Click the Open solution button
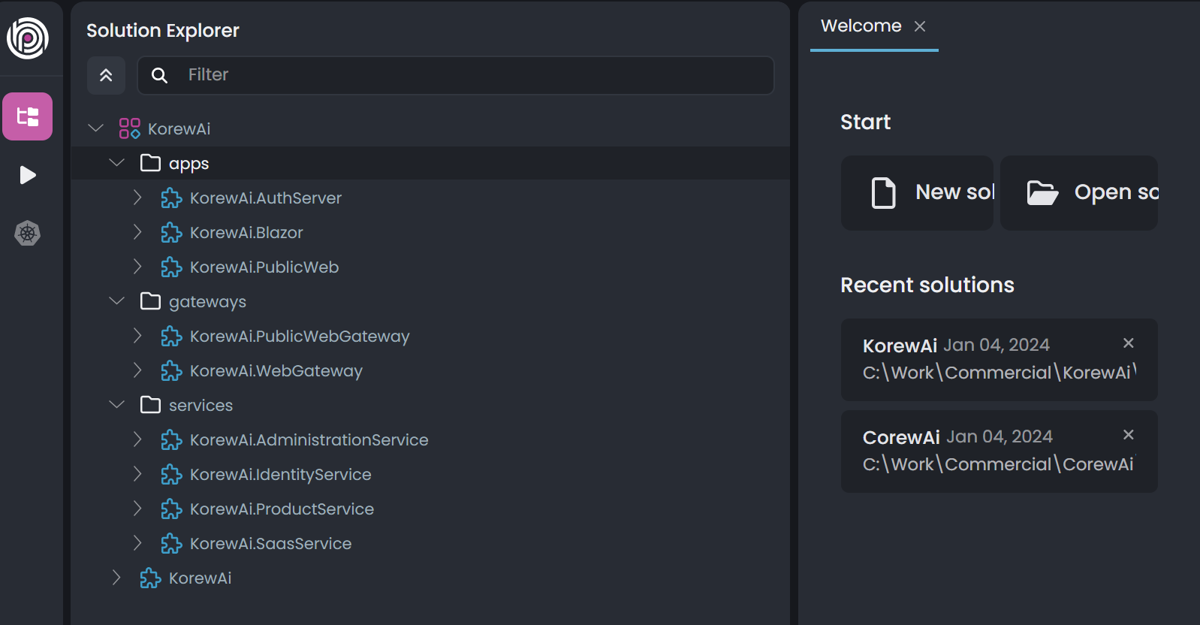Screen dimensions: 1200x625 pyautogui.click(x=1079, y=193)
